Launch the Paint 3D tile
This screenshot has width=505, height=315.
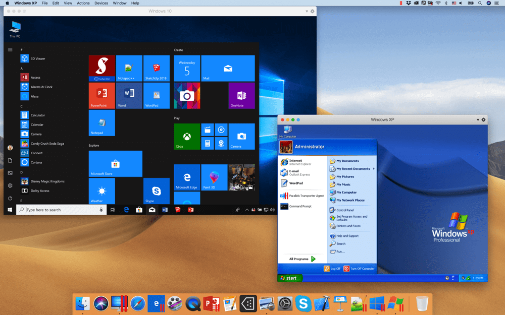(x=214, y=177)
